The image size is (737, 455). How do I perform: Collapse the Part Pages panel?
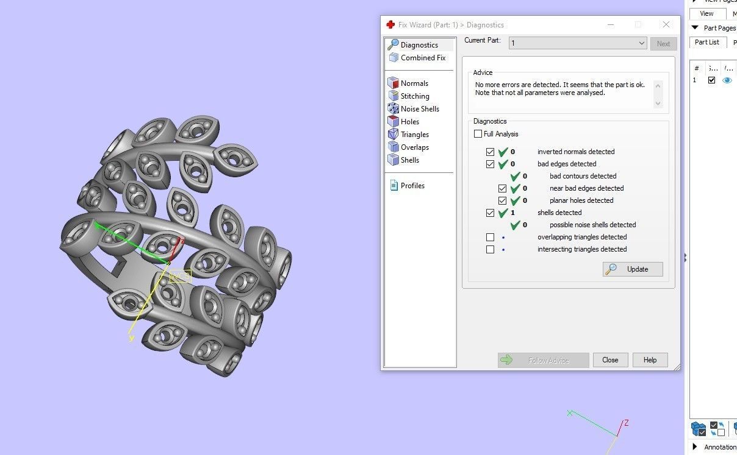click(695, 28)
